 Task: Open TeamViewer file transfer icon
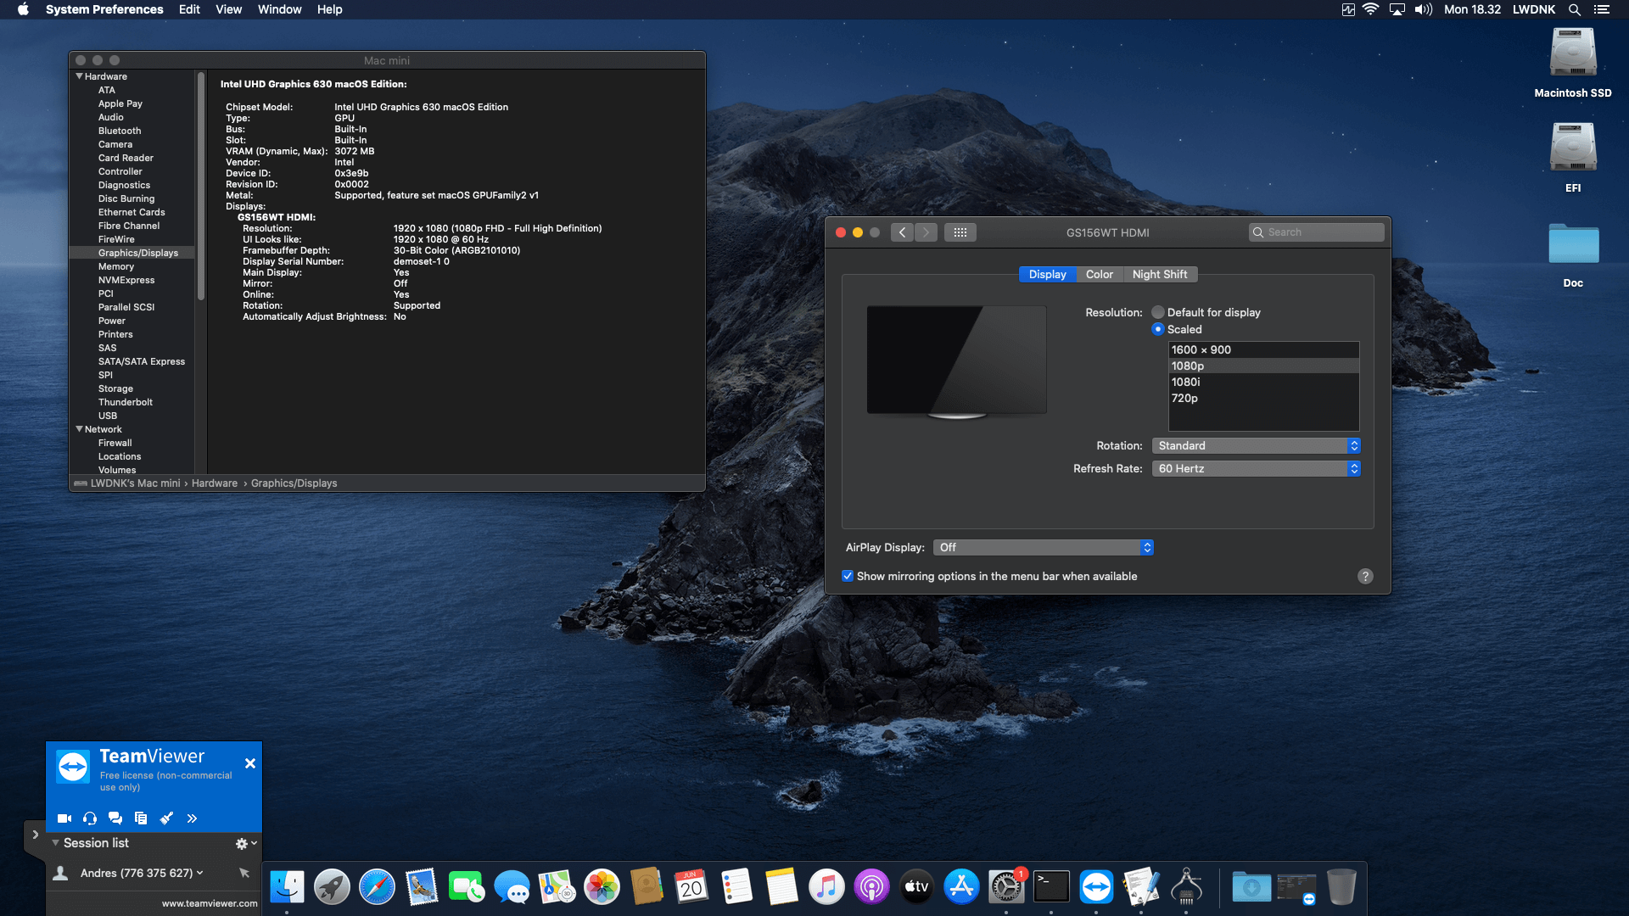tap(141, 818)
